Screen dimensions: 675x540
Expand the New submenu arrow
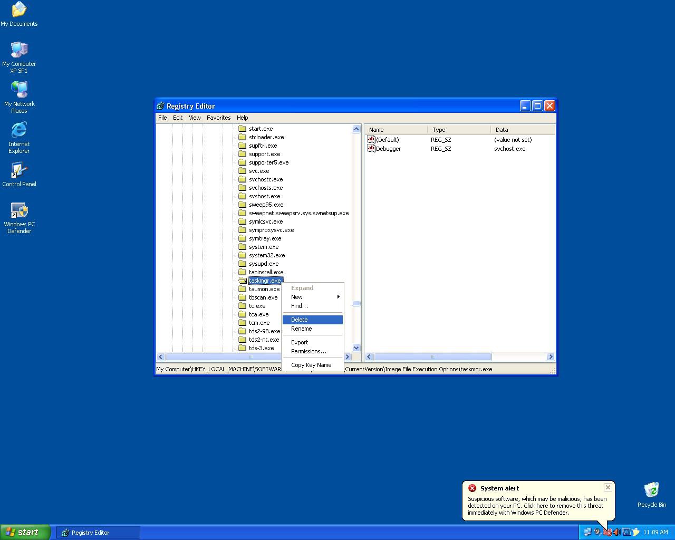[x=338, y=297]
